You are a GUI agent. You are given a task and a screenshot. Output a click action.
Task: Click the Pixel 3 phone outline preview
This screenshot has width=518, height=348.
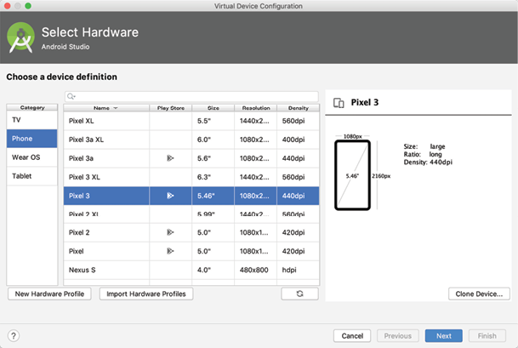tap(352, 175)
